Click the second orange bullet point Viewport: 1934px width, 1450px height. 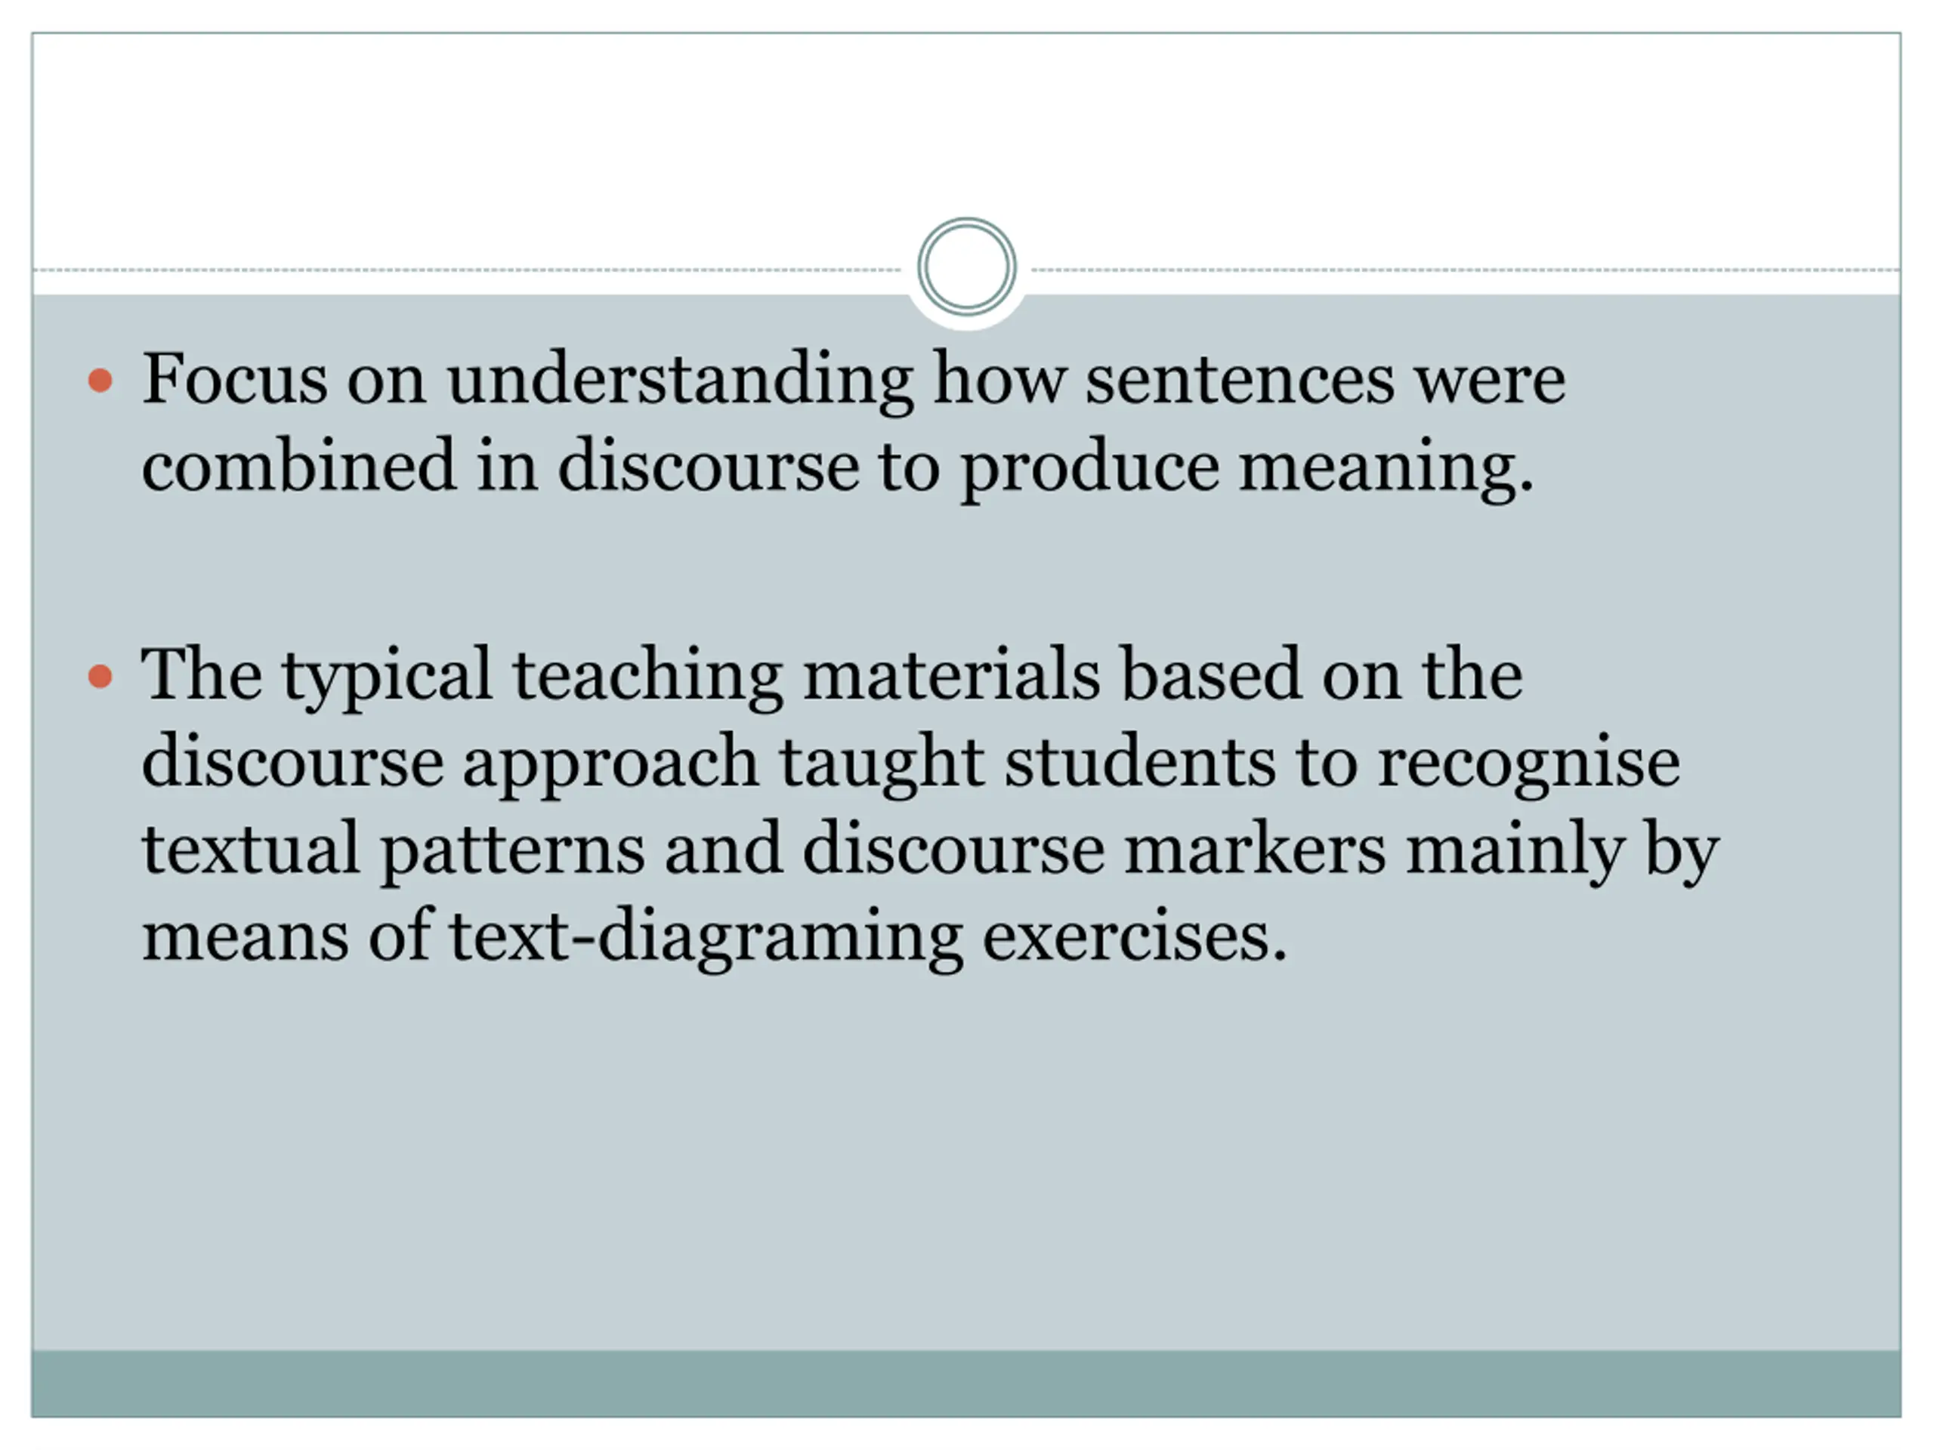tap(100, 677)
